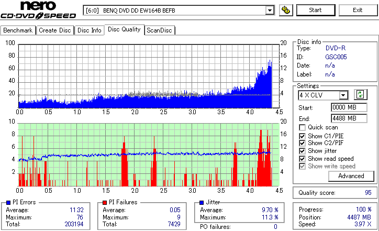Click the PI Errors maximum 76 value
Viewport: 379px width, 231px height.
click(x=80, y=217)
